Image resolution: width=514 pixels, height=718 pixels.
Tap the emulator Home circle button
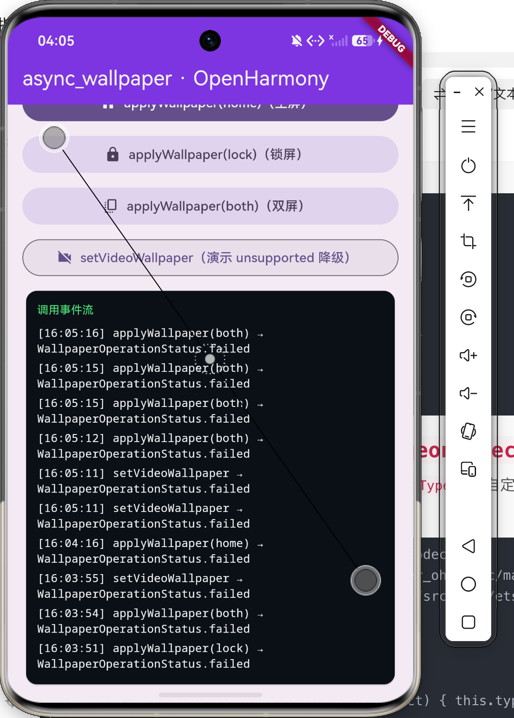coord(468,584)
